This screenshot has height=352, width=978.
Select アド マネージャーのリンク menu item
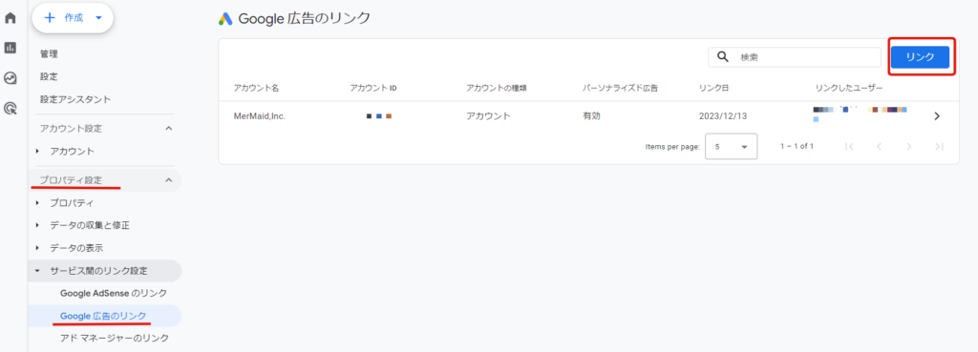coord(115,338)
